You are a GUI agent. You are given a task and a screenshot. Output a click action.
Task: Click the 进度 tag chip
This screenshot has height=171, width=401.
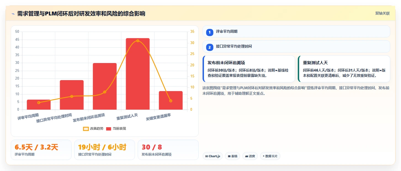(250, 156)
